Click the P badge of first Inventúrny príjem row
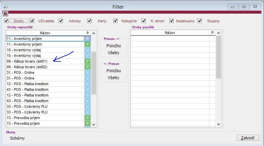264x146 pixels. 88,39
